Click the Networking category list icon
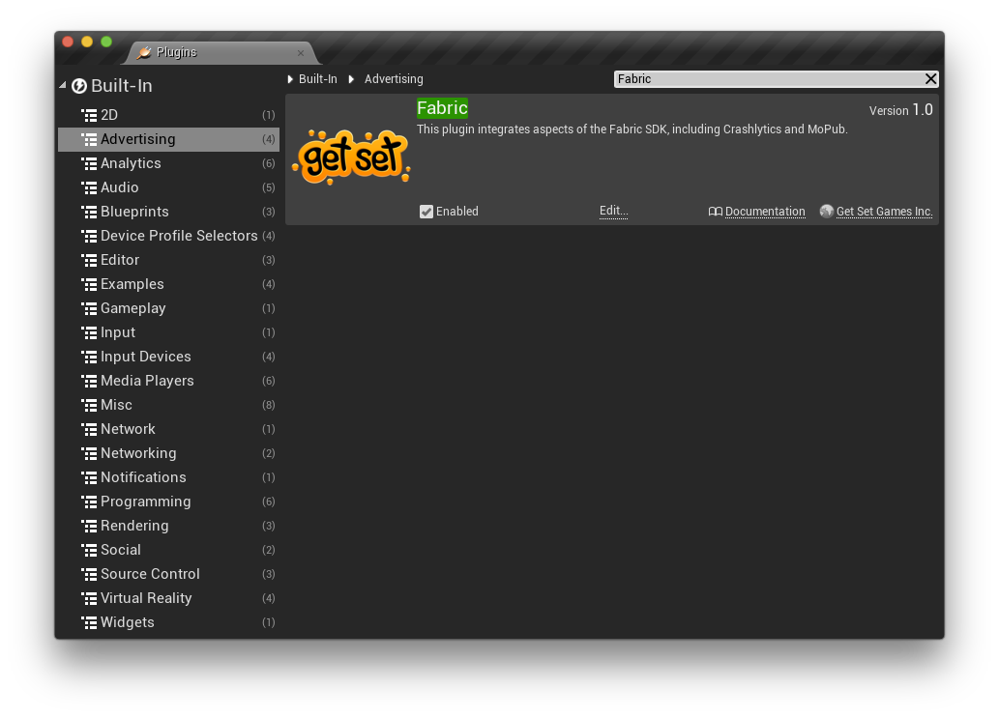The image size is (999, 717). [89, 454]
